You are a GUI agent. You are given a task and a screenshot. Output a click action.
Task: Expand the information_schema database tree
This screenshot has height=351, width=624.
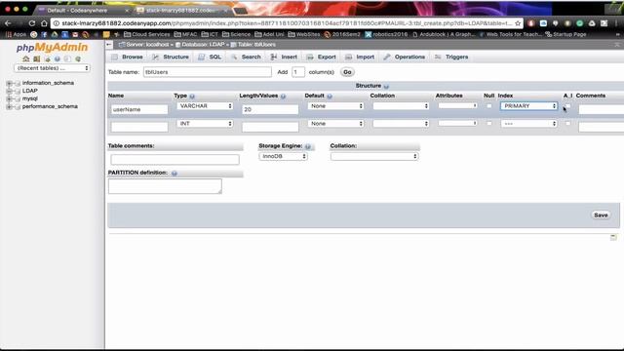(9, 83)
